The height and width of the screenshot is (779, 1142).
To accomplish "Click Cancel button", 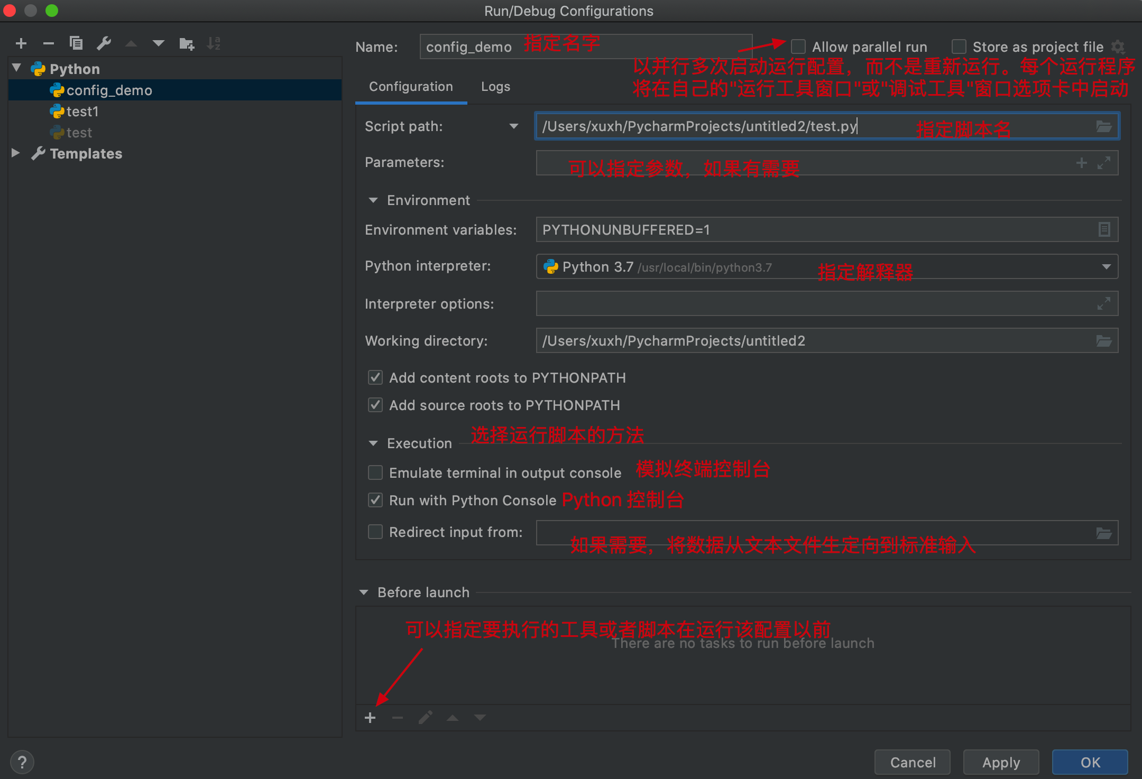I will [x=913, y=762].
